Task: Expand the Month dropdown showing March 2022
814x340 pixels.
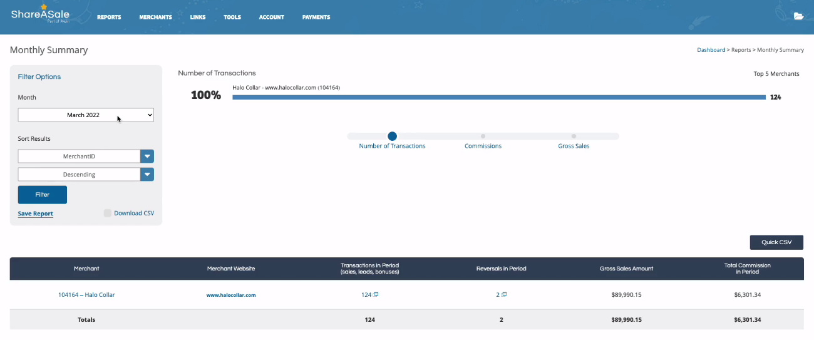Action: (x=86, y=115)
